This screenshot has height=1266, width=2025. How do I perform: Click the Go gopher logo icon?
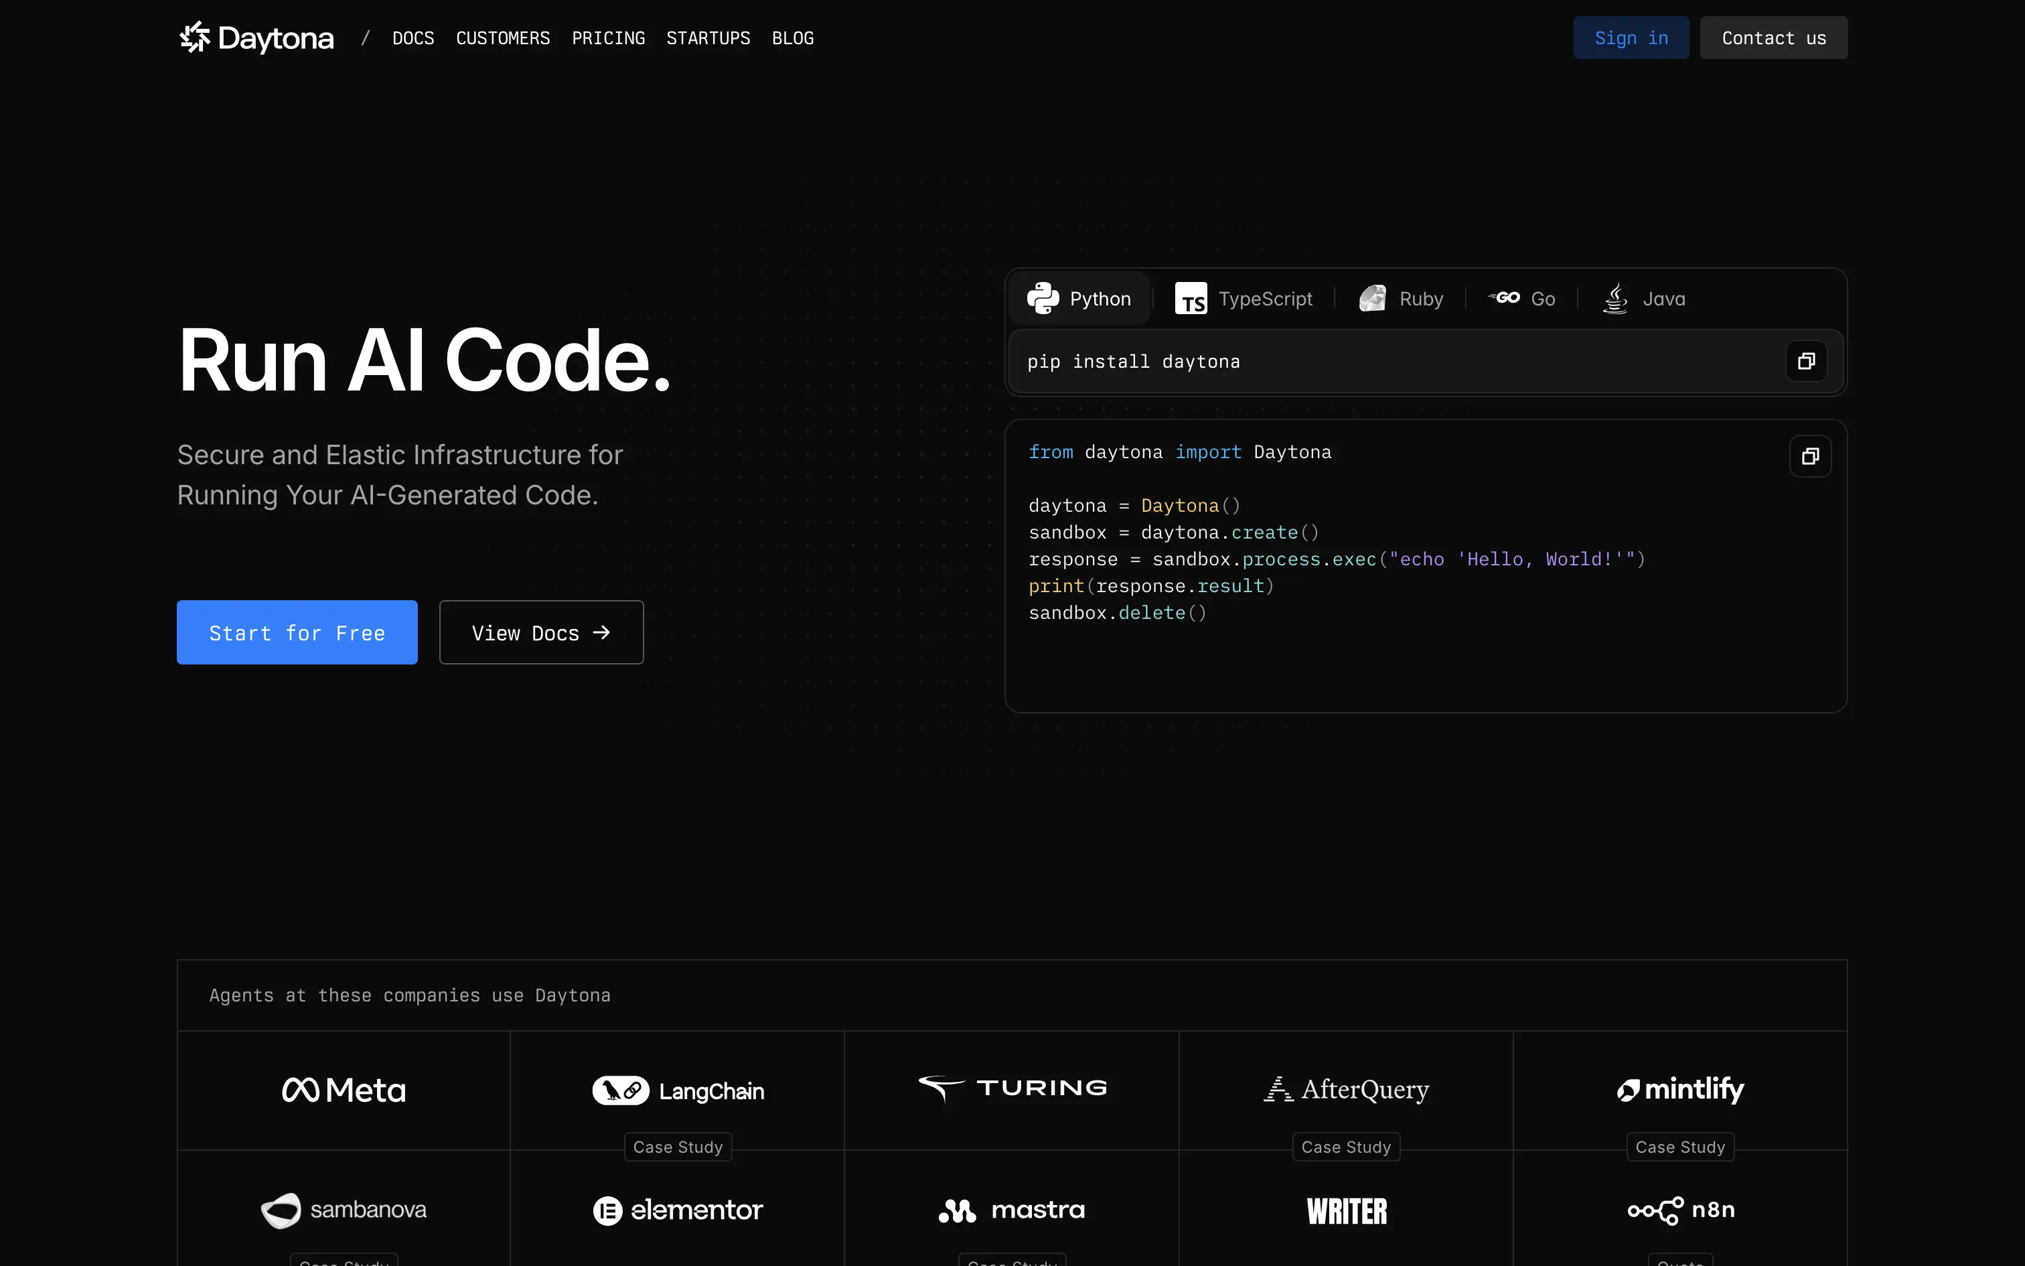tap(1504, 298)
